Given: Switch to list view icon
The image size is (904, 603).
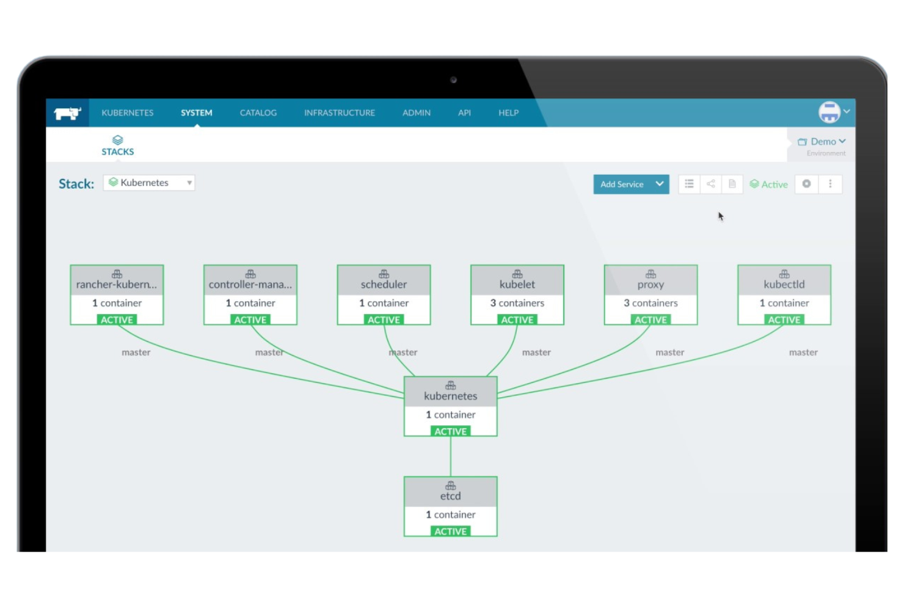Looking at the screenshot, I should [x=689, y=184].
